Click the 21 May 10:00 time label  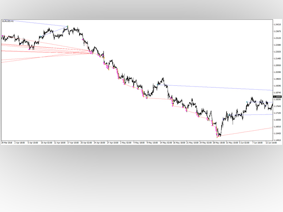192,143
